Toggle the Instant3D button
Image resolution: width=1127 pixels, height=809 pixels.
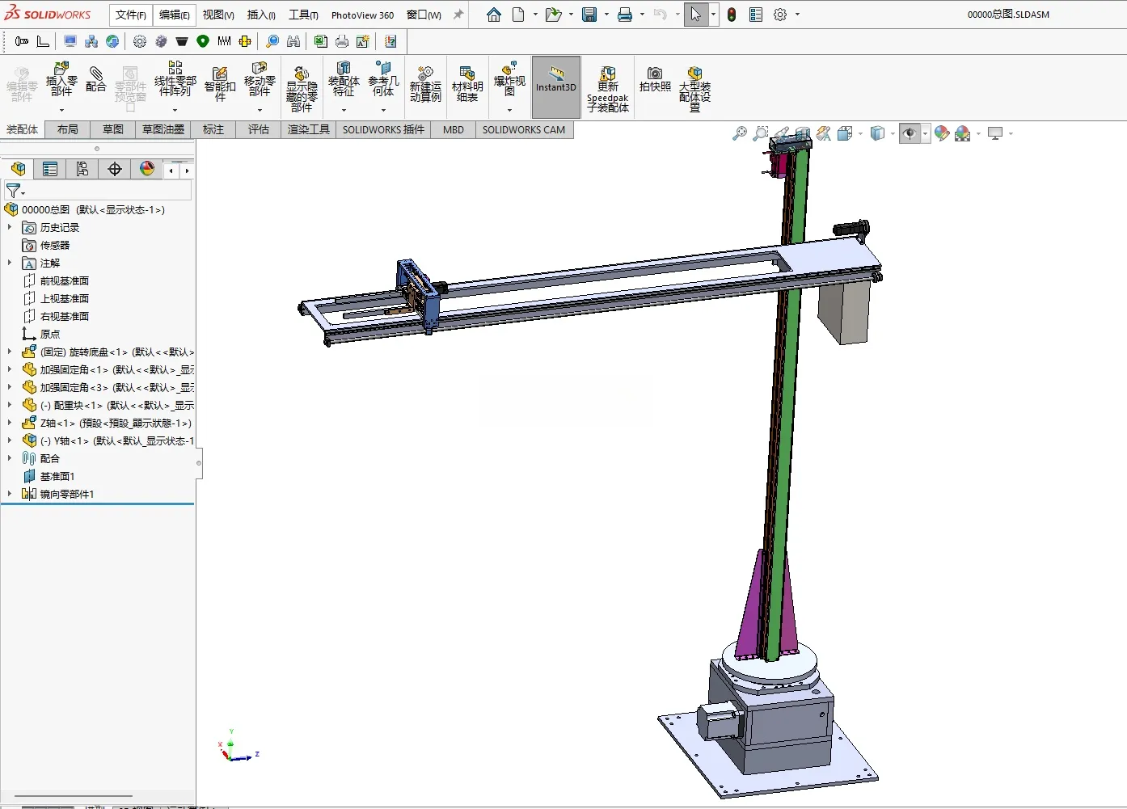[x=556, y=86]
